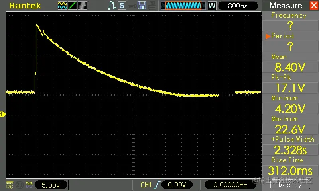Select the Minimum measurement label
The width and height of the screenshot is (319, 191).
(285, 98)
